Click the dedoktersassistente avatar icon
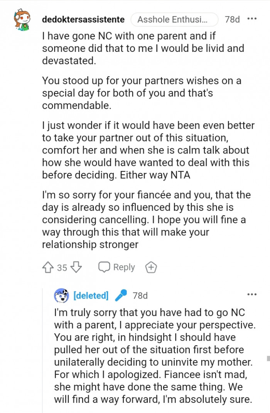Image resolution: width=270 pixels, height=413 pixels. [x=22, y=19]
